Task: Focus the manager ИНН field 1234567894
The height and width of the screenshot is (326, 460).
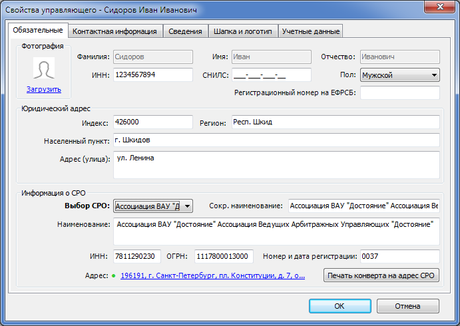Action: 152,75
